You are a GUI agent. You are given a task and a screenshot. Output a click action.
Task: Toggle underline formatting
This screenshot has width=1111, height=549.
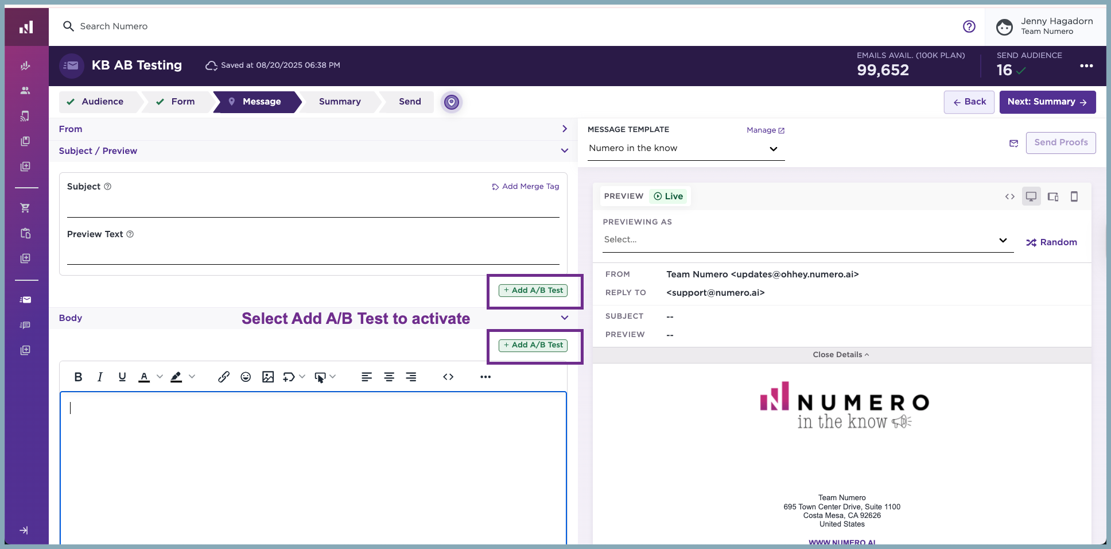click(x=122, y=377)
